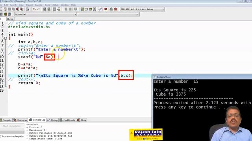252x141 pixels.
Task: Click 'Its Square is 225' in console output
Action: point(174,90)
